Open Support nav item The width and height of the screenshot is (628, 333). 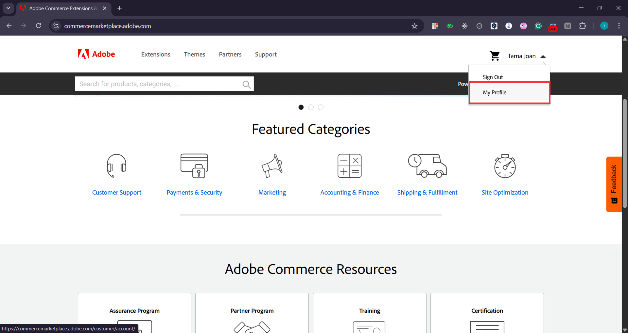pos(266,55)
